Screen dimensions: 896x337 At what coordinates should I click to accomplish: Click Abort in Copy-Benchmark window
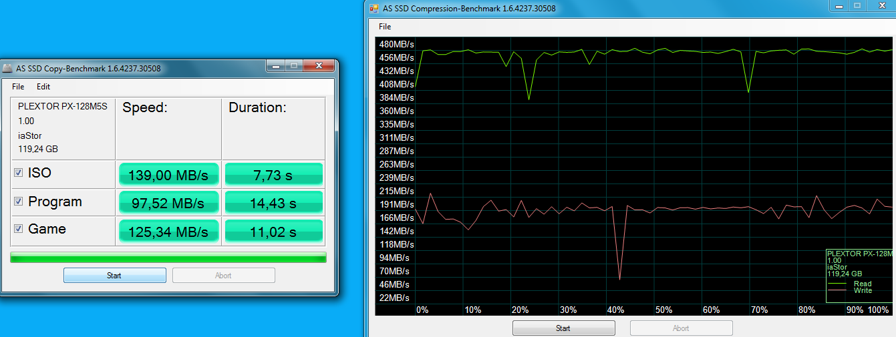point(223,276)
